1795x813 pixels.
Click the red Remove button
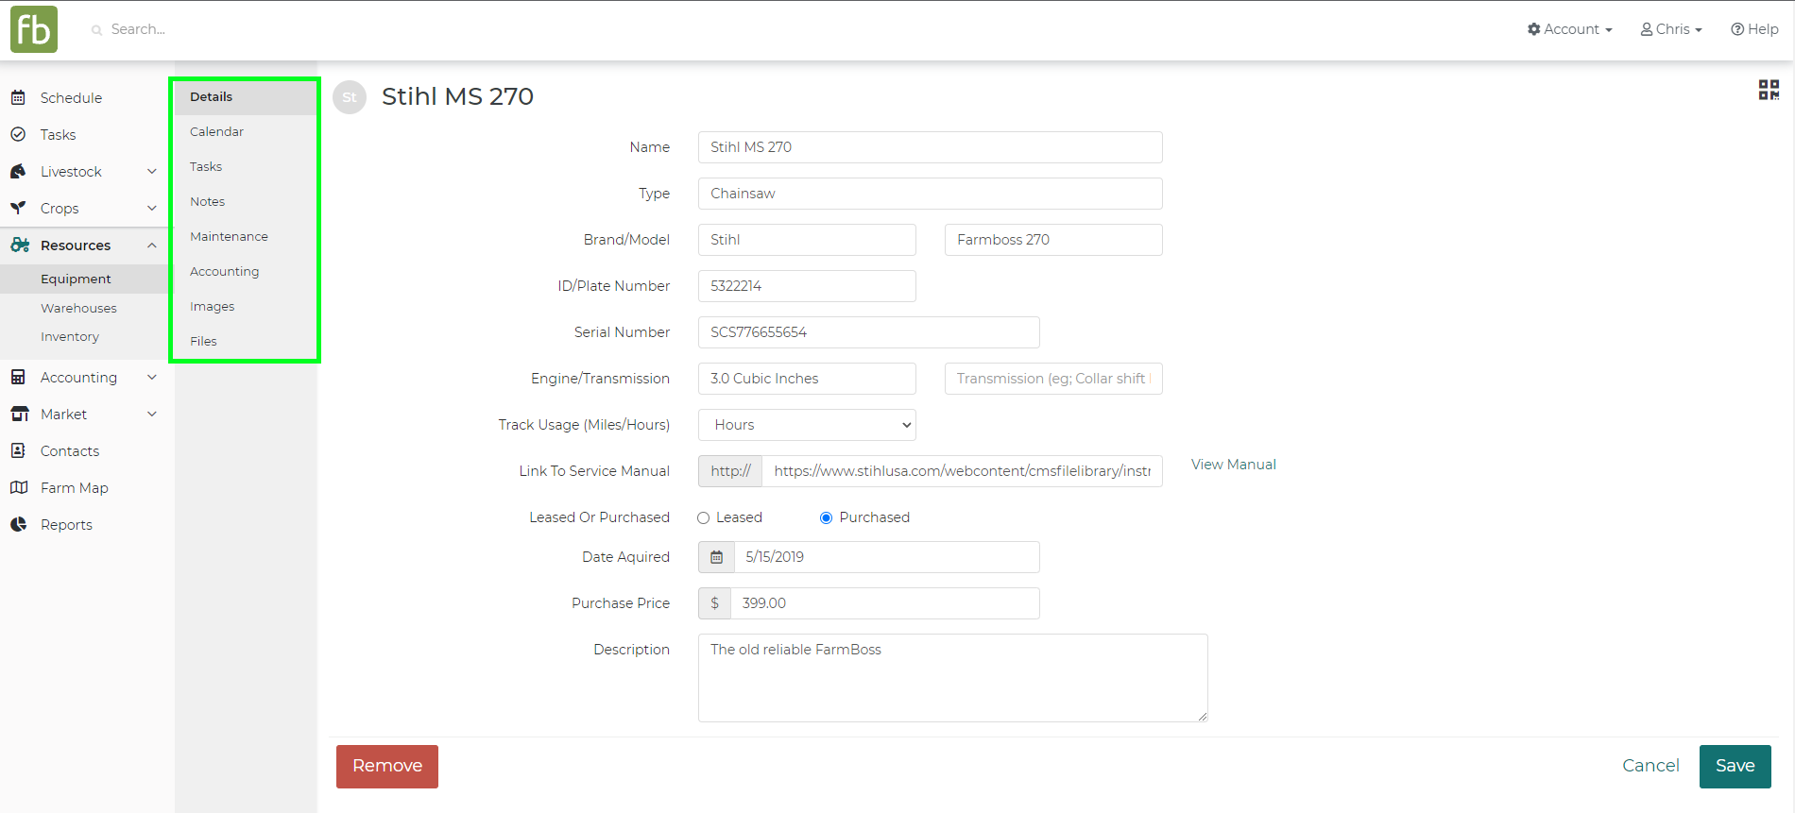click(387, 766)
